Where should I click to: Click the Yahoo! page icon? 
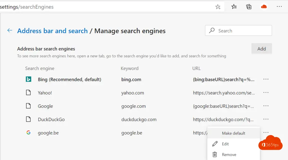[28, 93]
